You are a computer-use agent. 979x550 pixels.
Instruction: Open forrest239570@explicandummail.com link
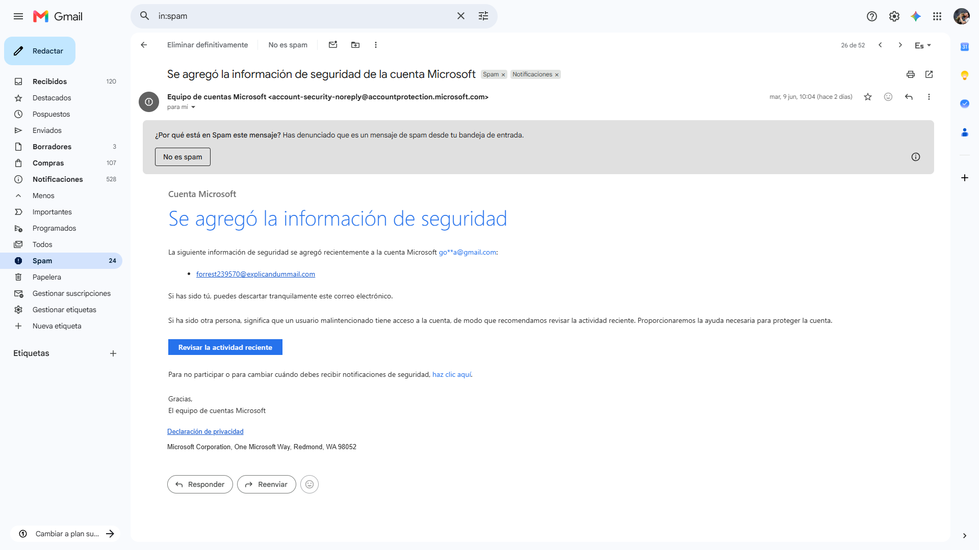[x=255, y=274]
